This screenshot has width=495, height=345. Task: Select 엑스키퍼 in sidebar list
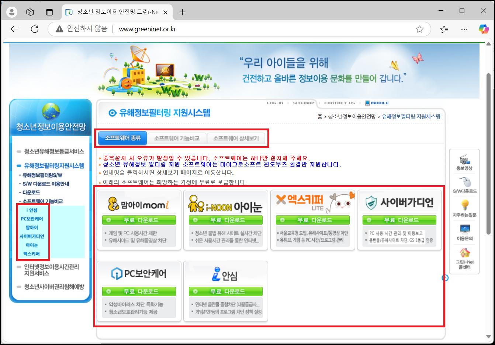(x=32, y=254)
